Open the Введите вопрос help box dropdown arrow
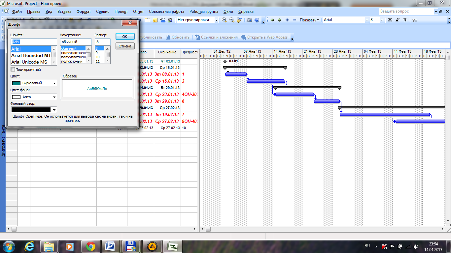This screenshot has width=451, height=253. click(x=436, y=12)
